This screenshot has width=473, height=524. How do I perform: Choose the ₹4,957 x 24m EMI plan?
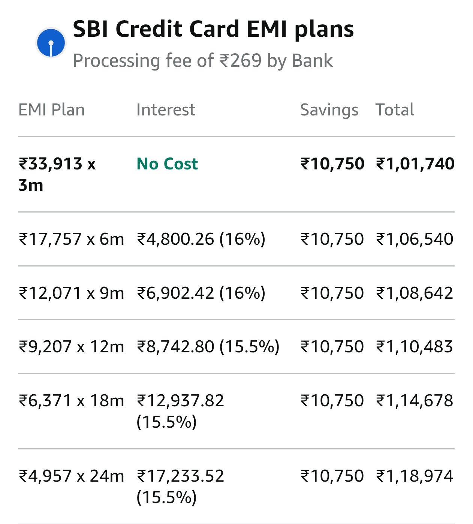(x=71, y=476)
